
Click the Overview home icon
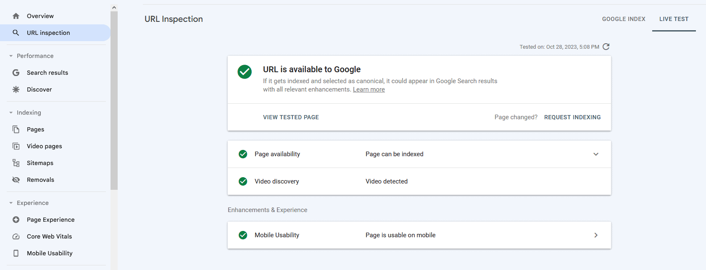pos(16,16)
